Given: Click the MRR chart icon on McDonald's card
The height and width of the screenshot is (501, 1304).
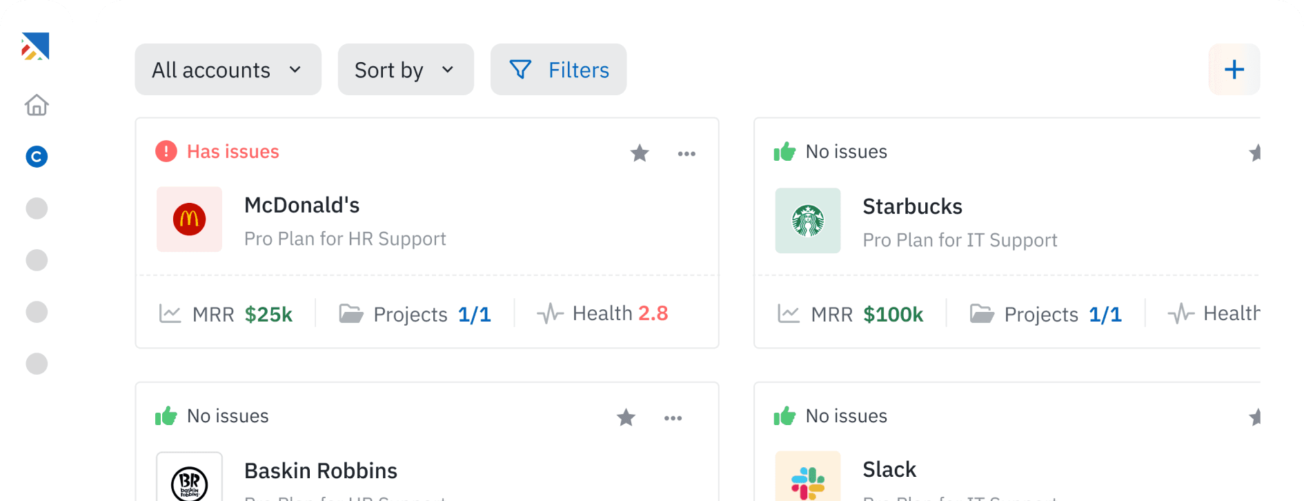Looking at the screenshot, I should pos(170,314).
